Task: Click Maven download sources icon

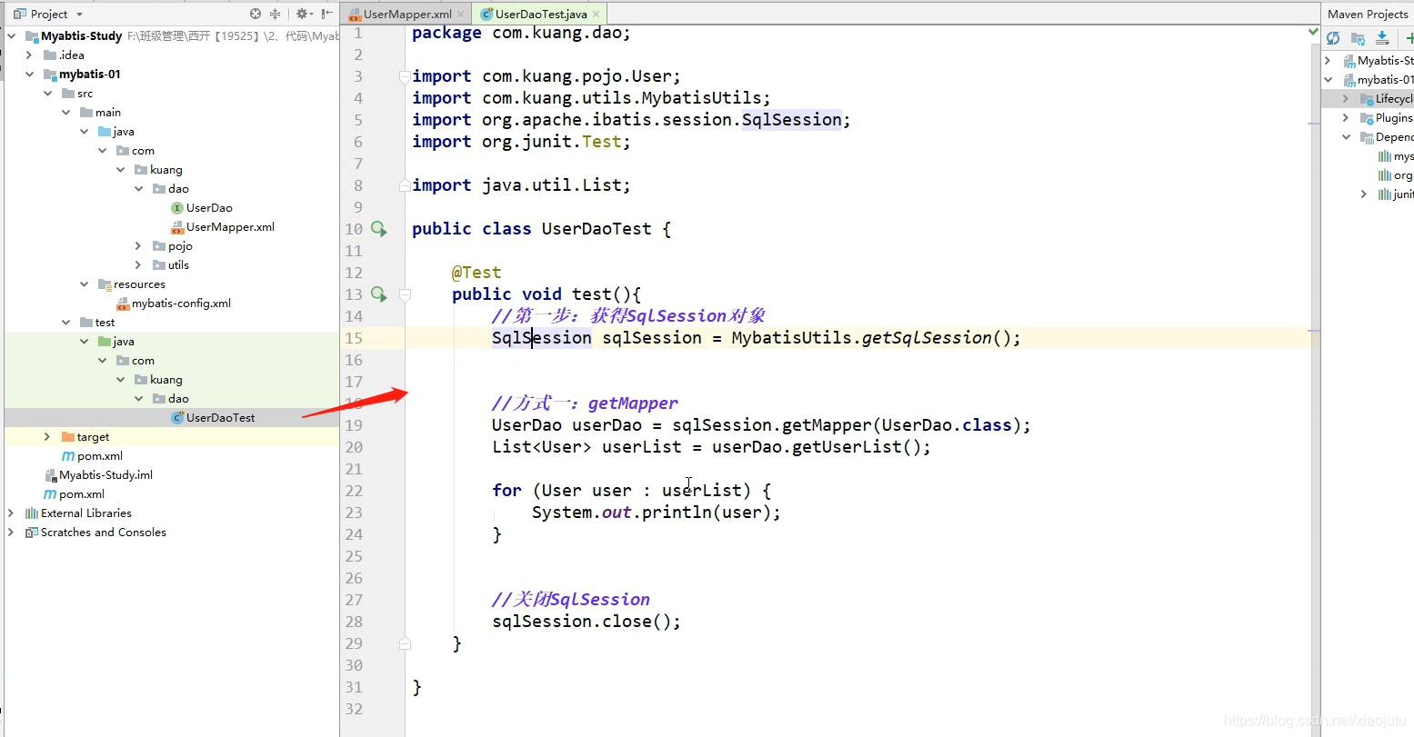Action: pyautogui.click(x=1382, y=38)
